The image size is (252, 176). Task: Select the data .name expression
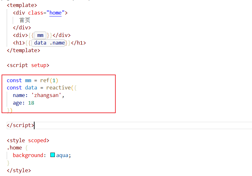[x=48, y=43]
